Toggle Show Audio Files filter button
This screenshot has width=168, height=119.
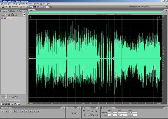click(3, 104)
